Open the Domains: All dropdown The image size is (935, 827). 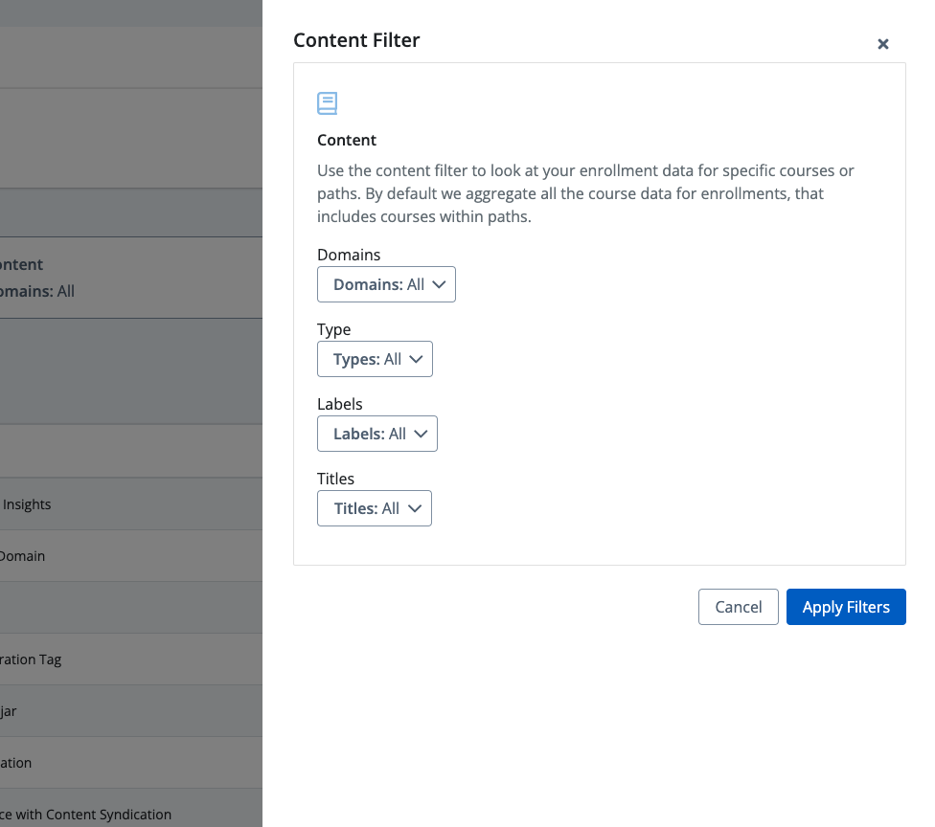click(x=386, y=284)
